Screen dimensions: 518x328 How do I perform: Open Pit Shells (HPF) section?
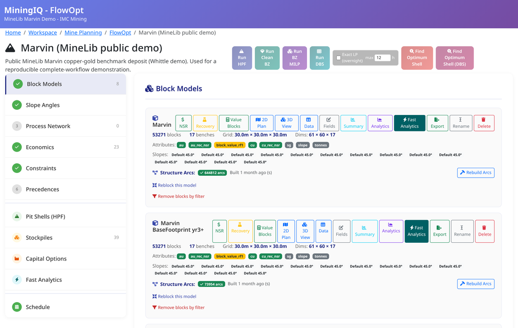66,217
